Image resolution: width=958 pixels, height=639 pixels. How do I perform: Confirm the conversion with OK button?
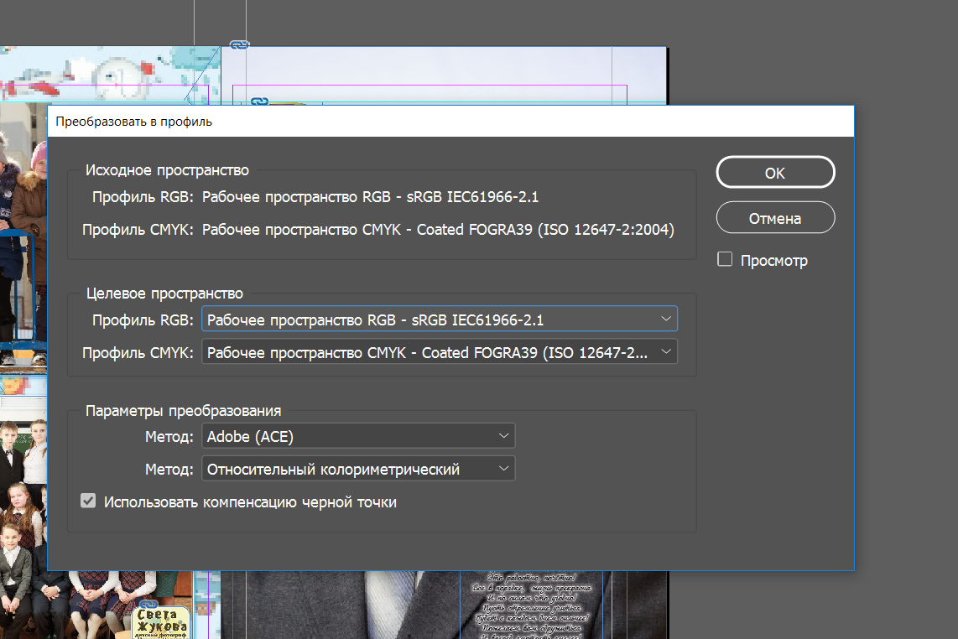[775, 173]
